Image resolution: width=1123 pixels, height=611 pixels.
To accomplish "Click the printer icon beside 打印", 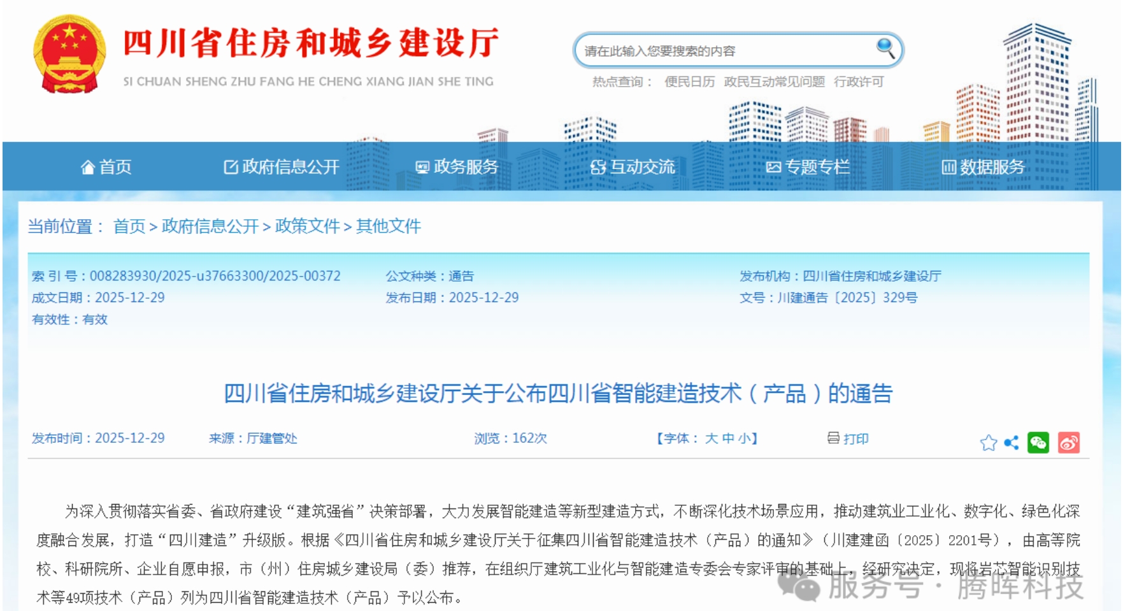I will tap(833, 438).
